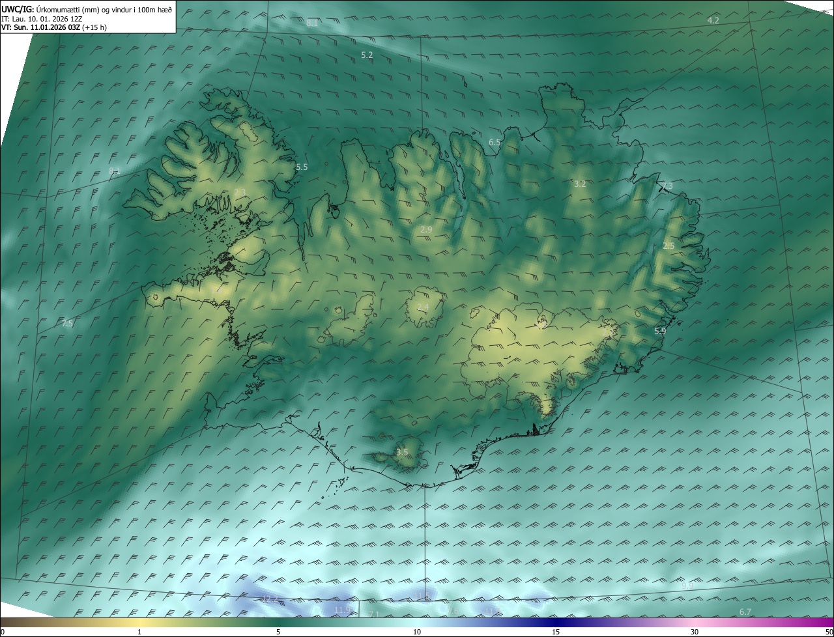Viewport: 834px width, 637px height.
Task: Click the 7.5 value label on the map
Action: pyautogui.click(x=68, y=323)
